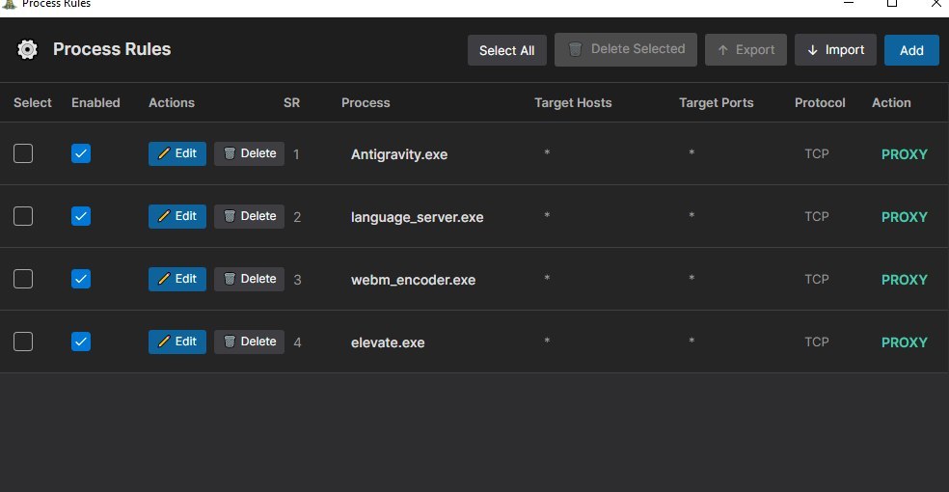Tick the Select checkbox for webm_encoder.exe
This screenshot has width=949, height=492.
[23, 279]
